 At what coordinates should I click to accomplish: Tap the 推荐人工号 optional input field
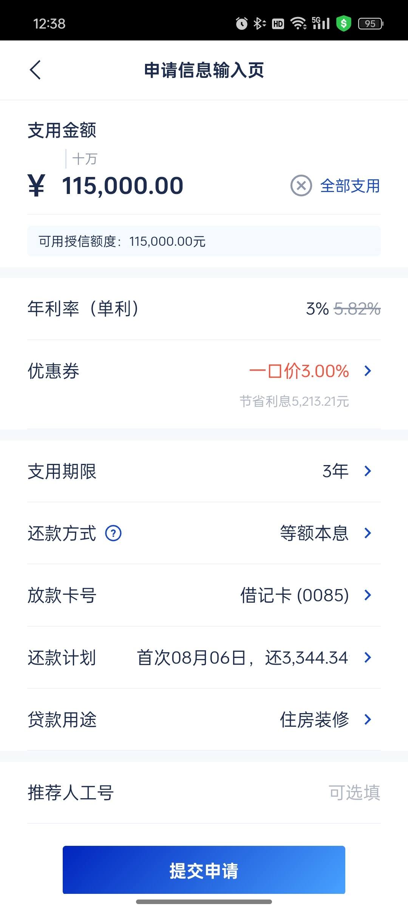click(x=204, y=793)
